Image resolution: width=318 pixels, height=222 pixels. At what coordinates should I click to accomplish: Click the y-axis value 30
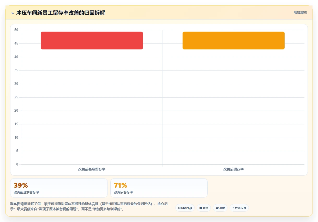pyautogui.click(x=16, y=84)
